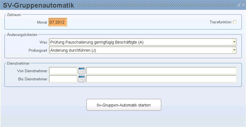Close the SV-Gruppenautomatik window
Image resolution: width=246 pixels, height=127 pixels.
coord(243,5)
